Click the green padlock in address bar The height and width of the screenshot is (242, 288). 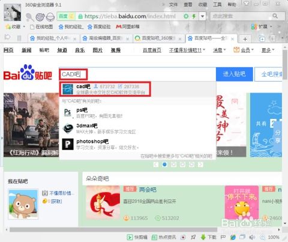(80, 16)
